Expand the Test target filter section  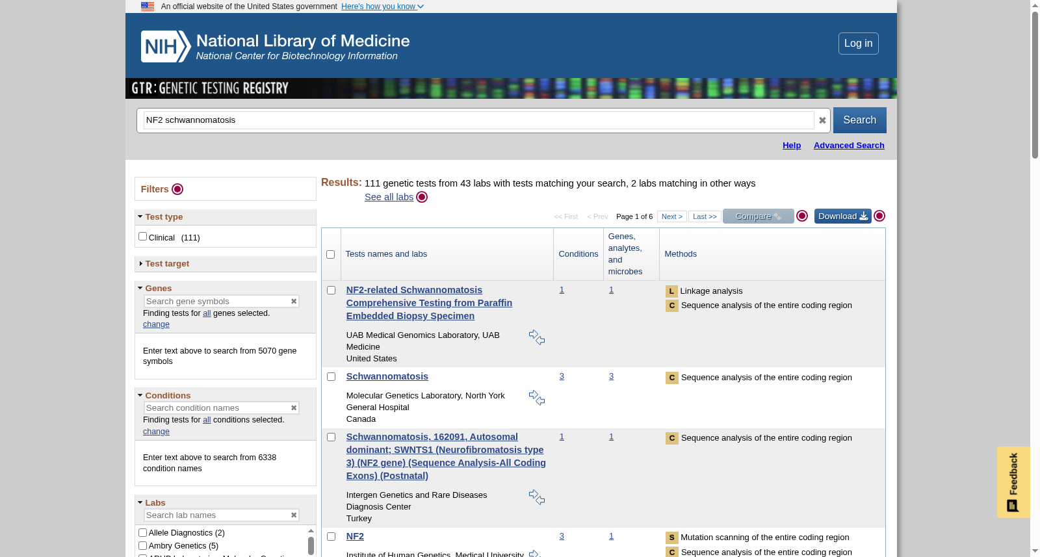click(x=163, y=264)
